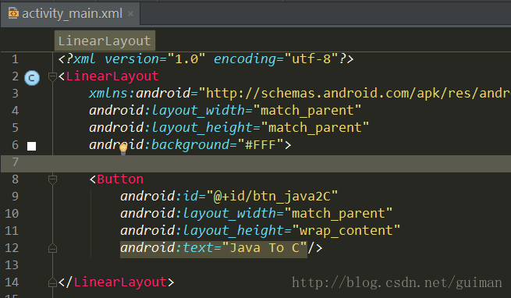Image resolution: width=511 pixels, height=298 pixels.
Task: Click line number 13 in the gutter
Action: tap(12, 265)
